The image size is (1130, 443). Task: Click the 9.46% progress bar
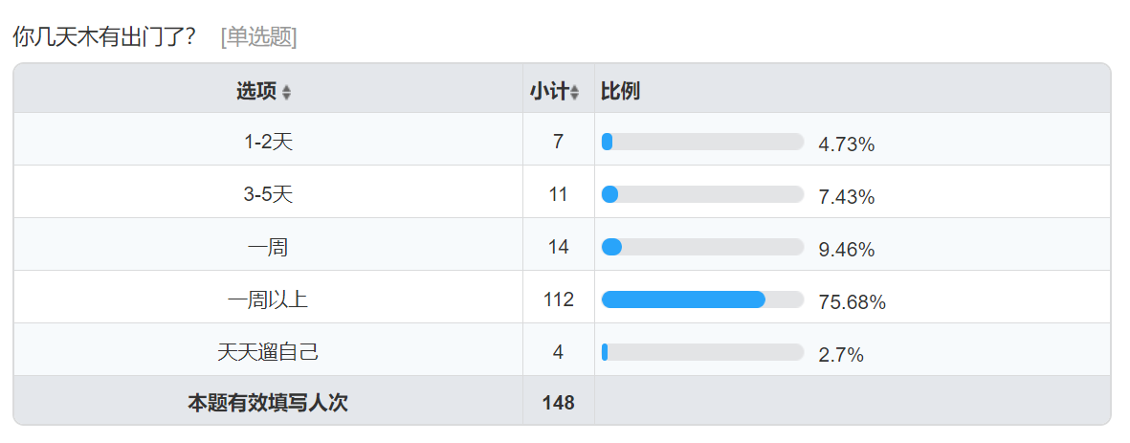(x=702, y=248)
